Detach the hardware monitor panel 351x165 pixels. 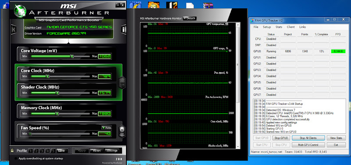pos(190,18)
